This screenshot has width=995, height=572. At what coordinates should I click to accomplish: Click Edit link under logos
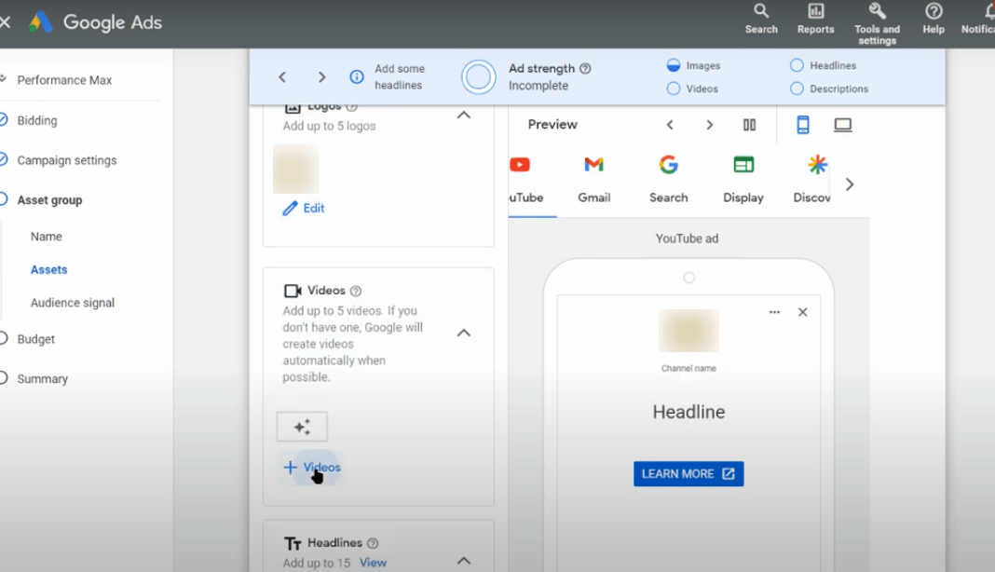305,209
